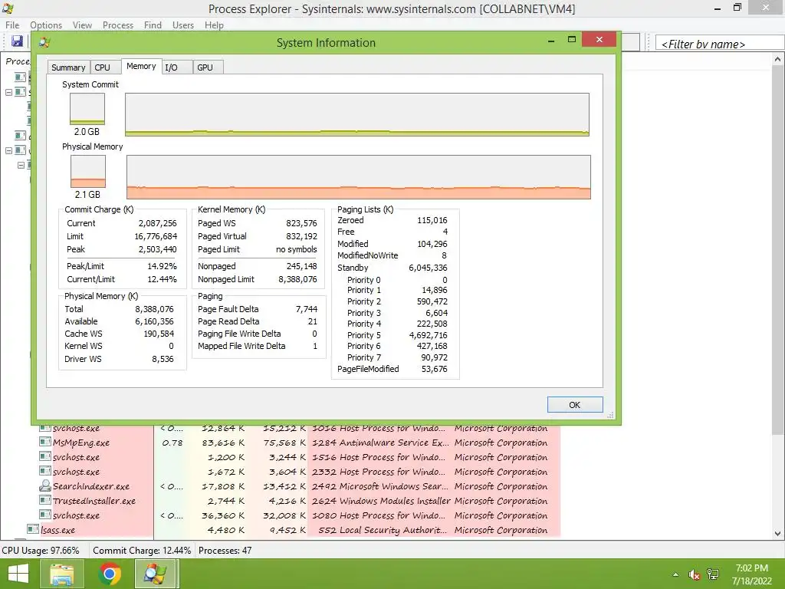Click the Physical Memory Total value 8,388,076

point(154,309)
